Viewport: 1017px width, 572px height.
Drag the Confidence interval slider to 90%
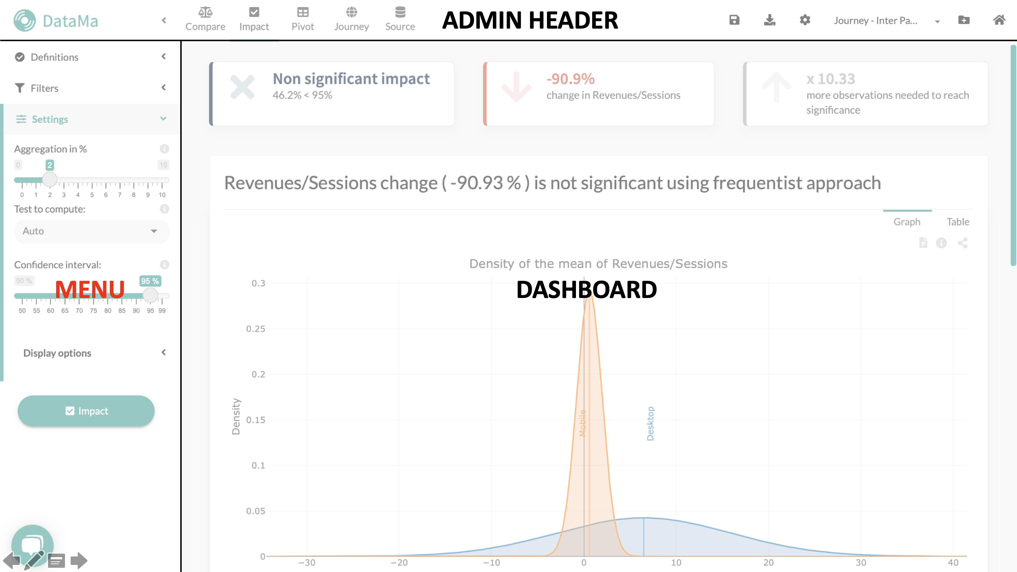pyautogui.click(x=133, y=297)
